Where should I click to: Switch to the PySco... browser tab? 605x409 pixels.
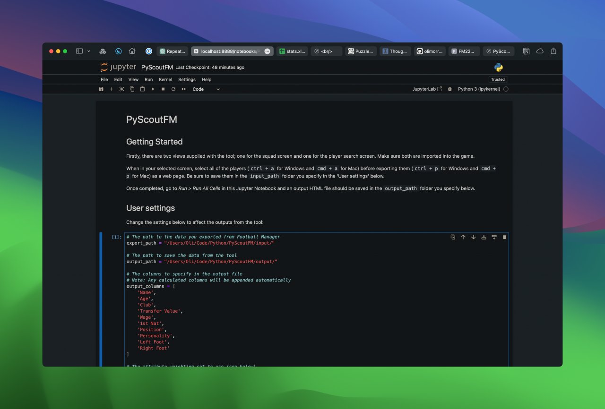point(499,51)
